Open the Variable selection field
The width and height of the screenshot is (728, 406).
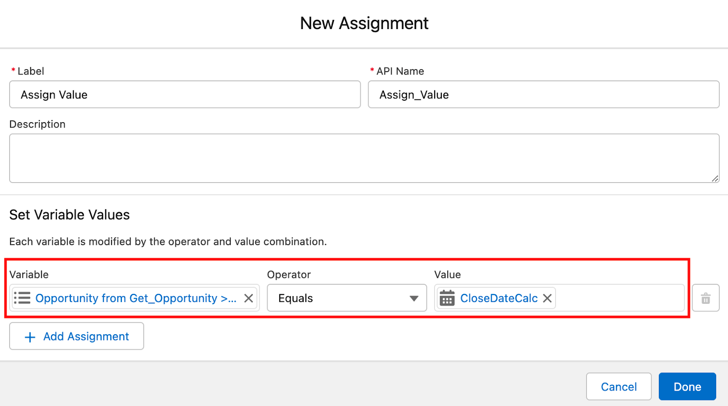click(134, 298)
